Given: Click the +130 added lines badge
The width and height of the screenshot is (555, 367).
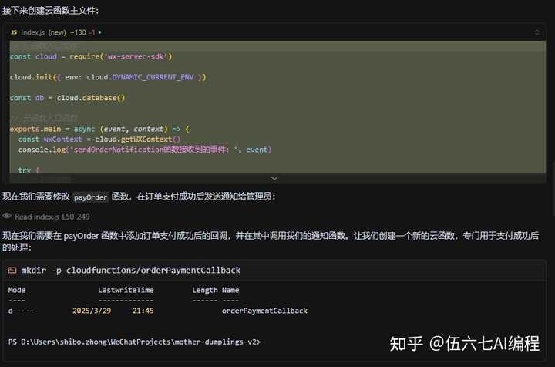Looking at the screenshot, I should 78,32.
